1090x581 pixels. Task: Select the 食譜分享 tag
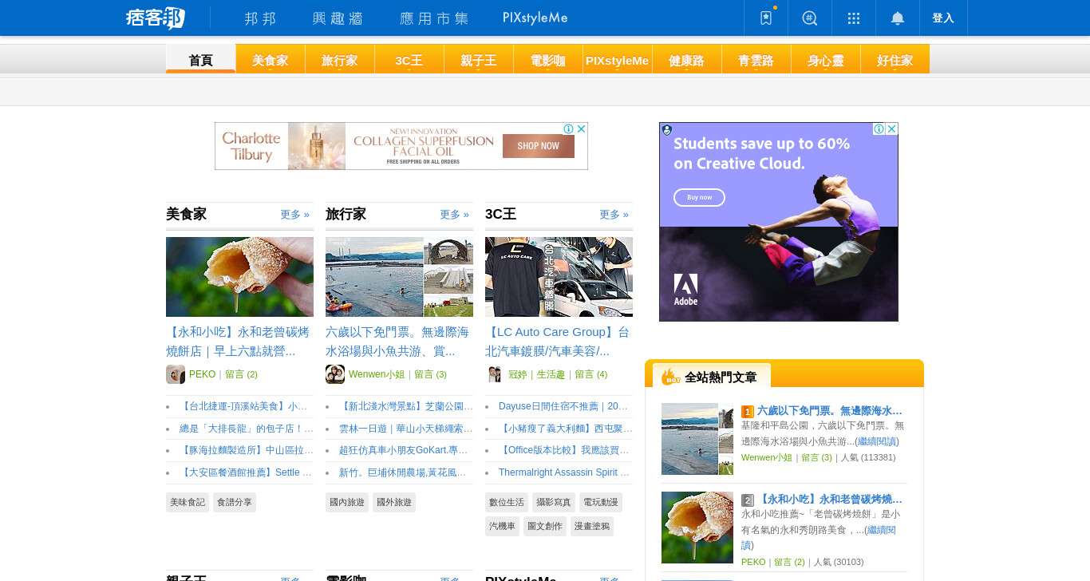point(235,502)
